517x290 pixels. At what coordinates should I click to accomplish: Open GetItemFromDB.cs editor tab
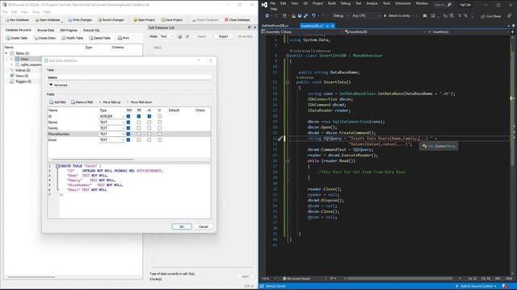[275, 26]
